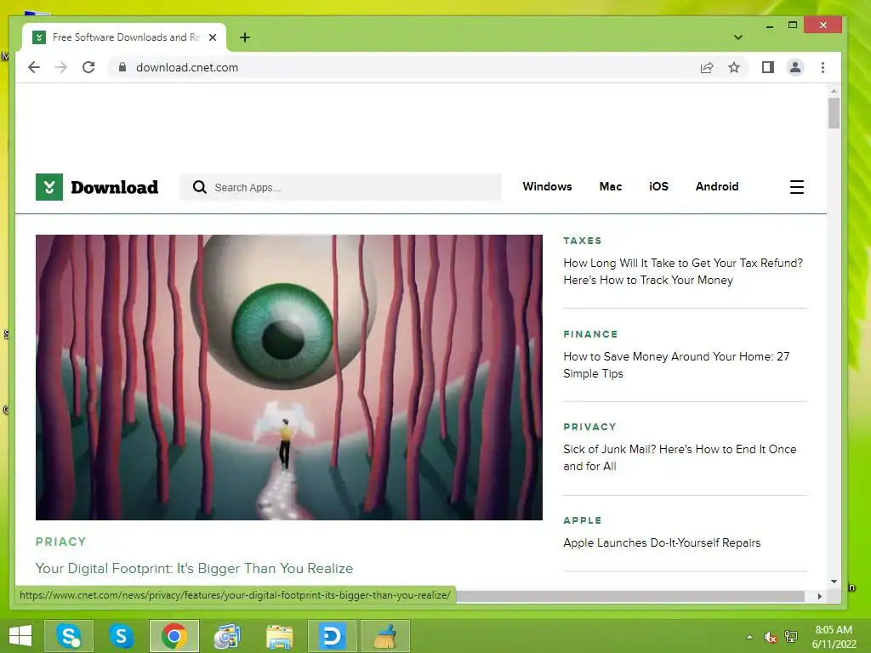
Task: Open the giant eyeball article image
Action: pyautogui.click(x=289, y=377)
